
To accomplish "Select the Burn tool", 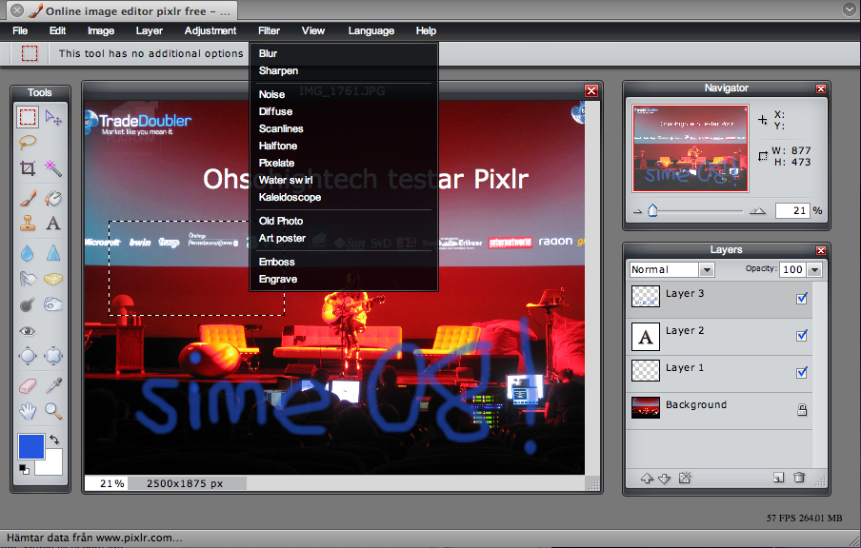I will [28, 304].
